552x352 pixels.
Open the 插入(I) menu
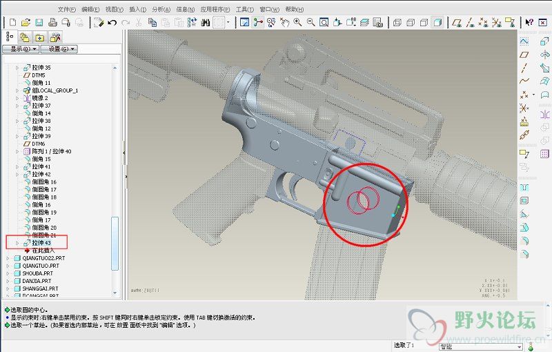(138, 10)
